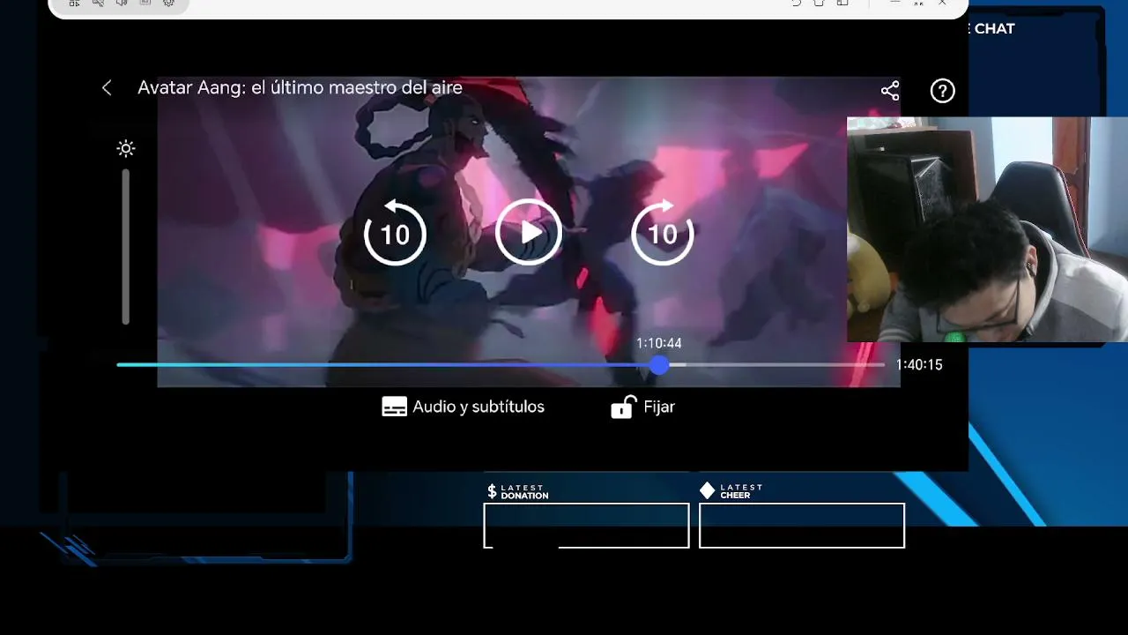Click the vertical brightness slider bar
1128x635 pixels.
pyautogui.click(x=126, y=247)
